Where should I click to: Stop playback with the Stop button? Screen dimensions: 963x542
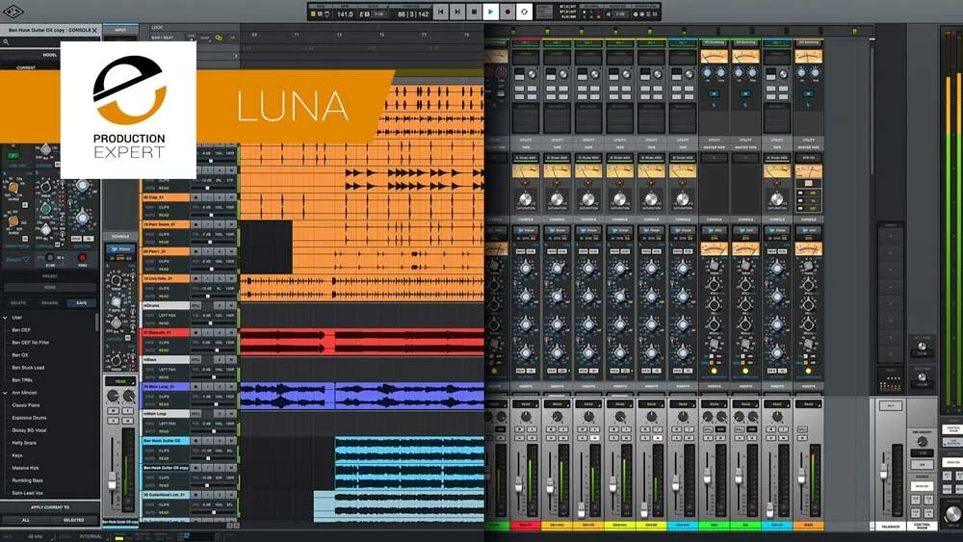tap(474, 12)
